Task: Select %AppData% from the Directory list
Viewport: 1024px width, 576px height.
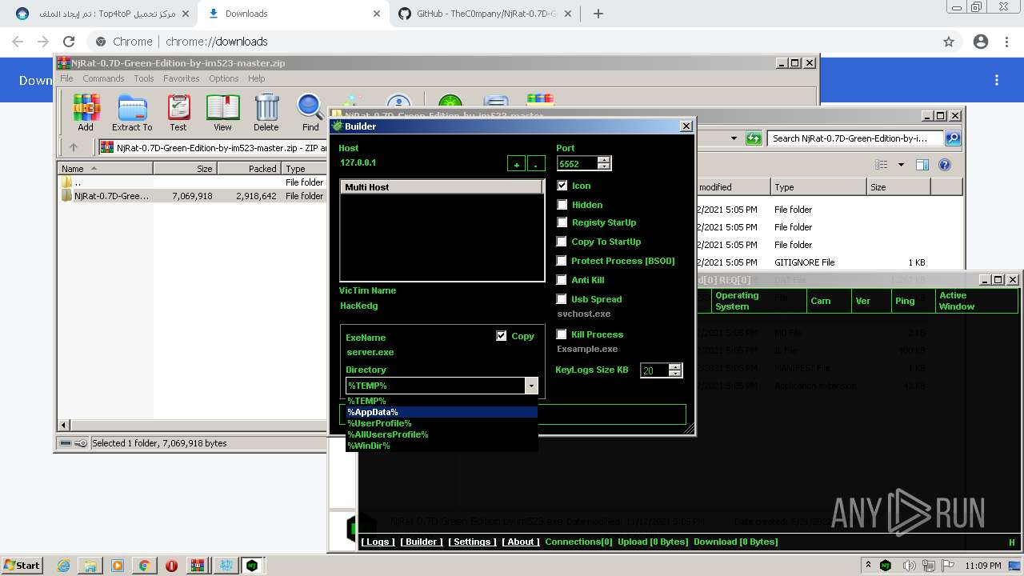Action: point(442,412)
